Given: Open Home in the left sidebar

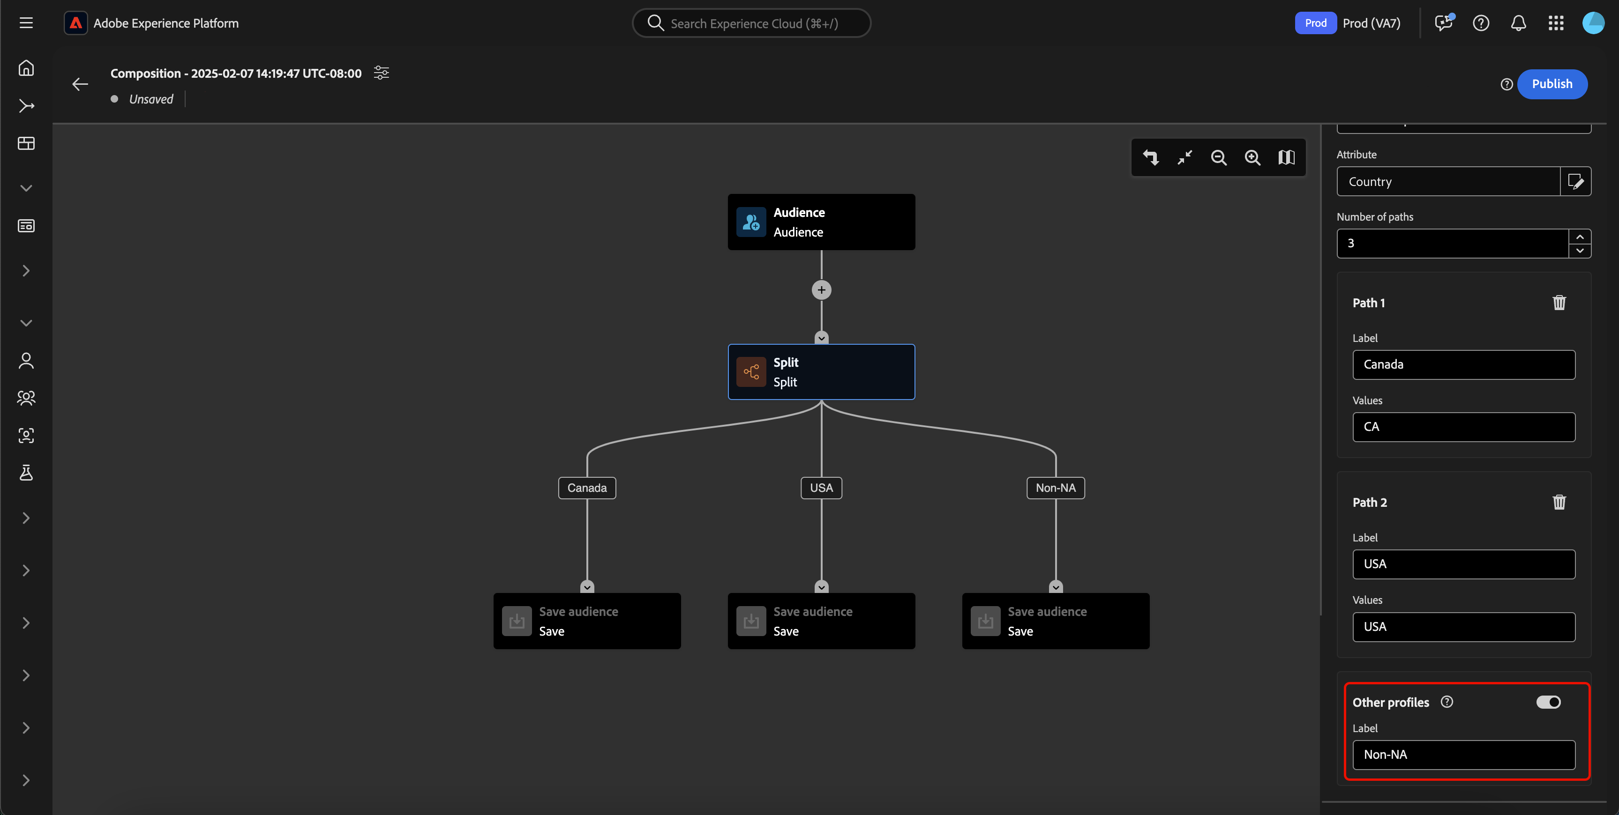Looking at the screenshot, I should click(x=26, y=68).
